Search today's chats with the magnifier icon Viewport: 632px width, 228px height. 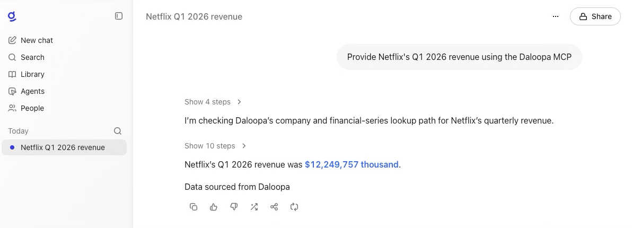118,131
